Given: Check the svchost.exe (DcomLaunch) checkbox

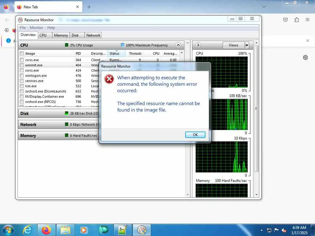Looking at the screenshot, I should 22,91.
